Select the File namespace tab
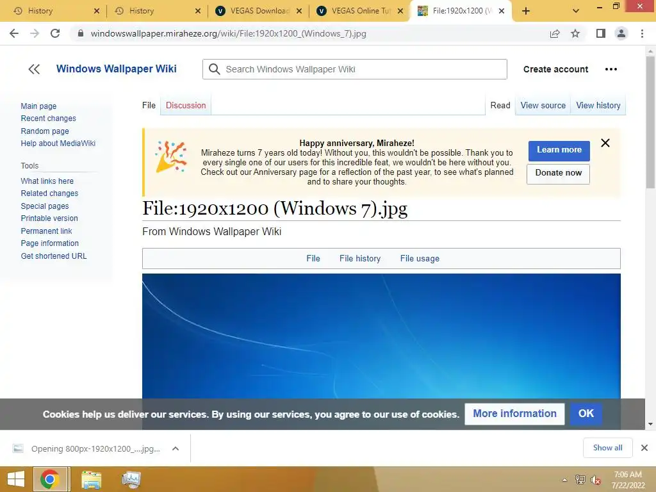Image resolution: width=656 pixels, height=492 pixels. pos(149,106)
